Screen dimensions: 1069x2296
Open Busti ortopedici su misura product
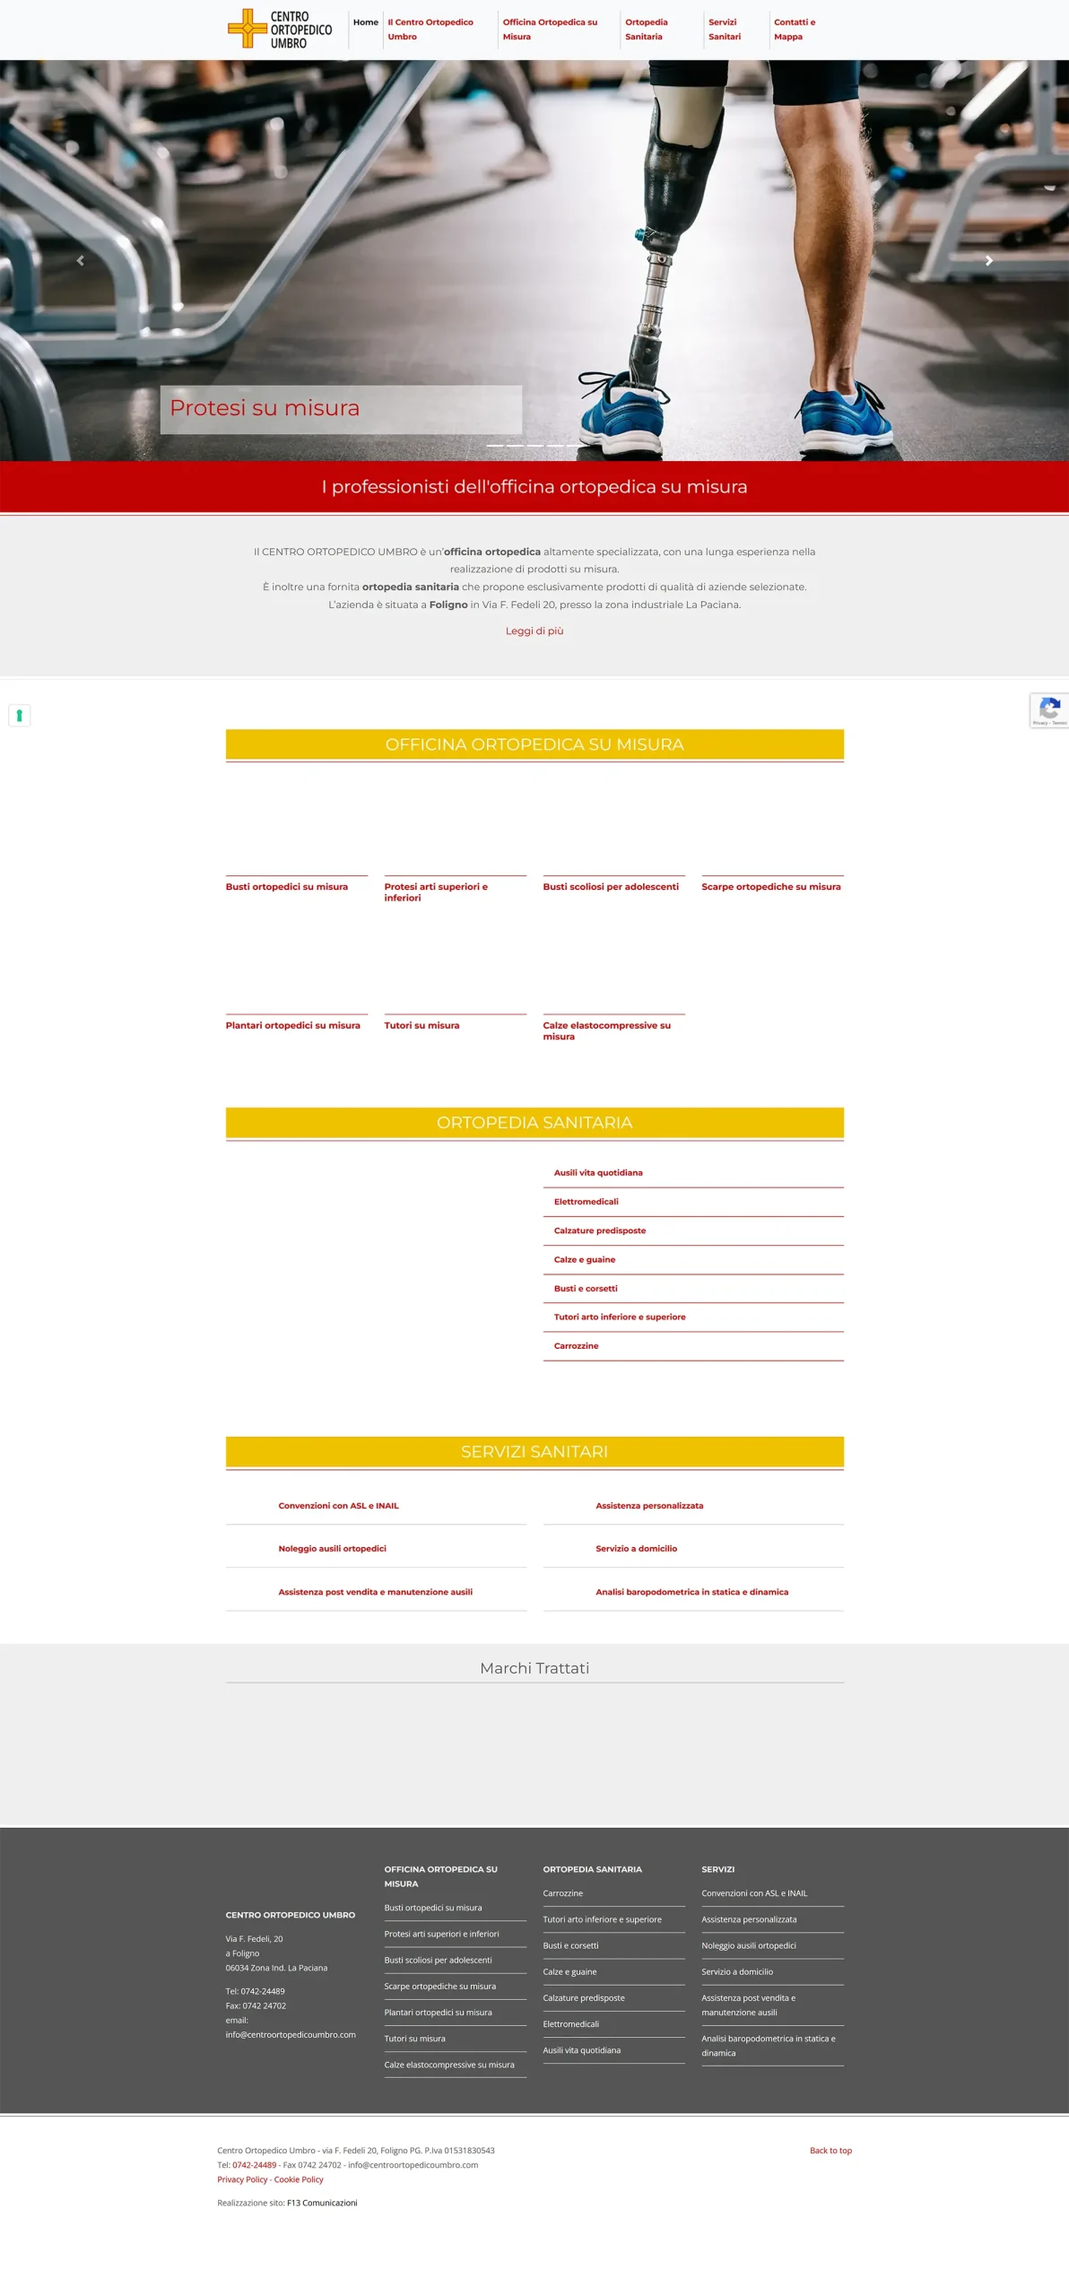[x=286, y=886]
